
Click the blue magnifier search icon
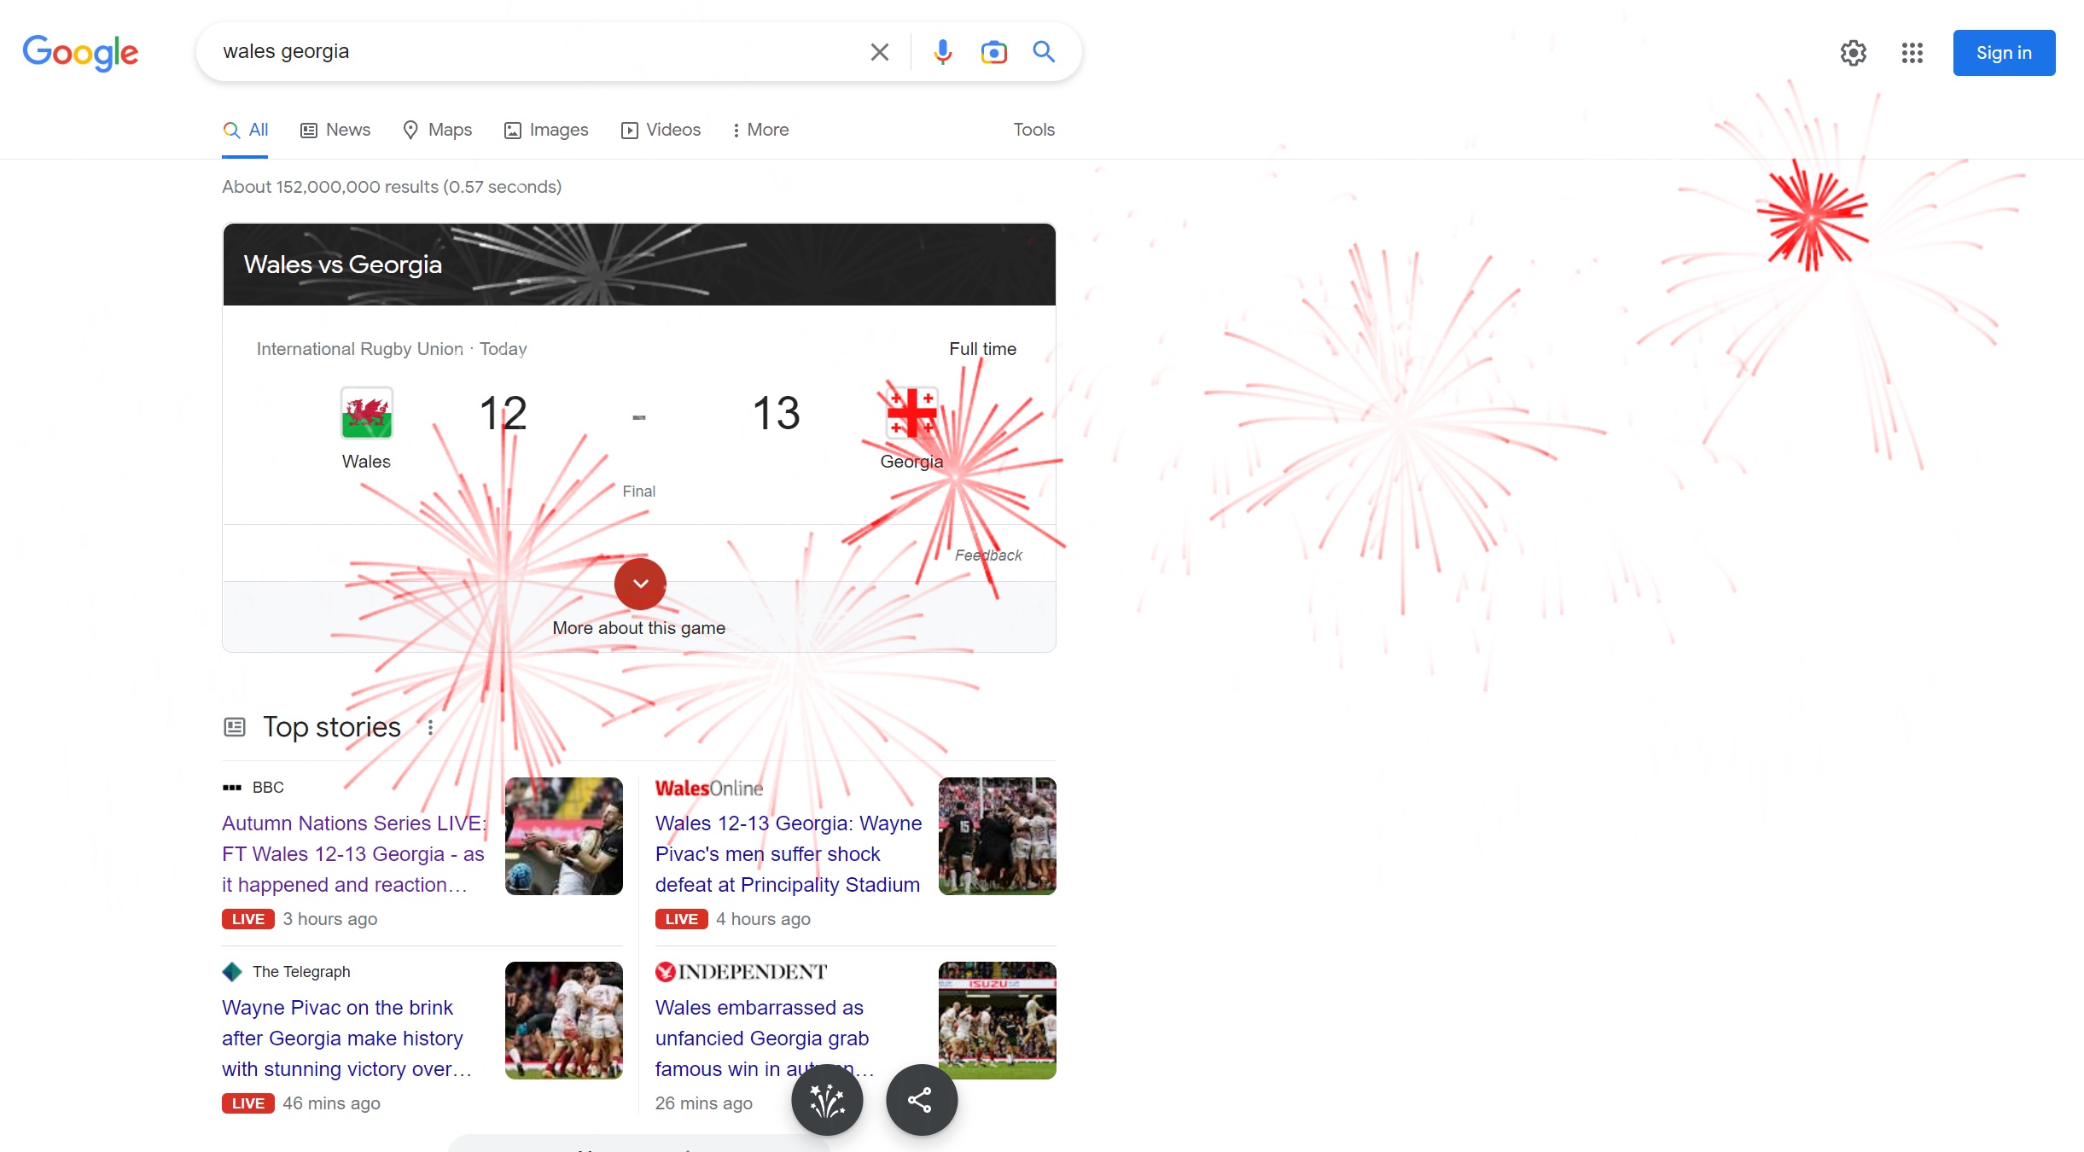point(1044,51)
